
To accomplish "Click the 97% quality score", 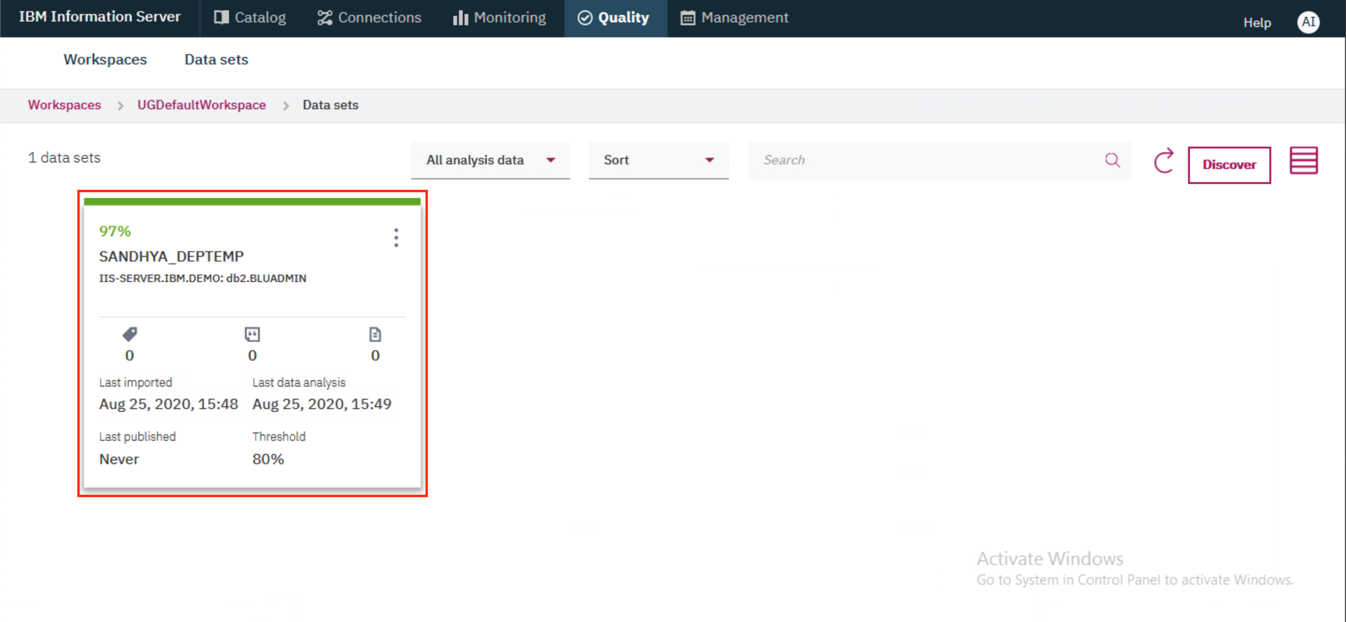I will pos(115,231).
